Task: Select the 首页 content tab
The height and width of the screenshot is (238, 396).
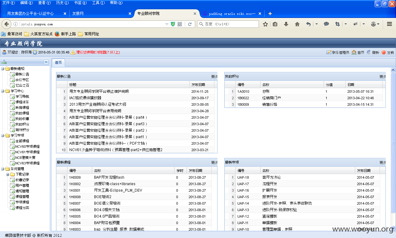Action: pos(58,62)
